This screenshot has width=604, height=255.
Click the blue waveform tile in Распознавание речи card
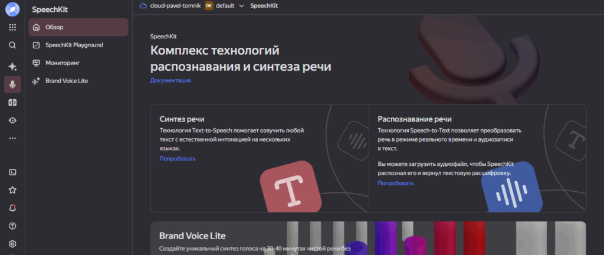(512, 187)
